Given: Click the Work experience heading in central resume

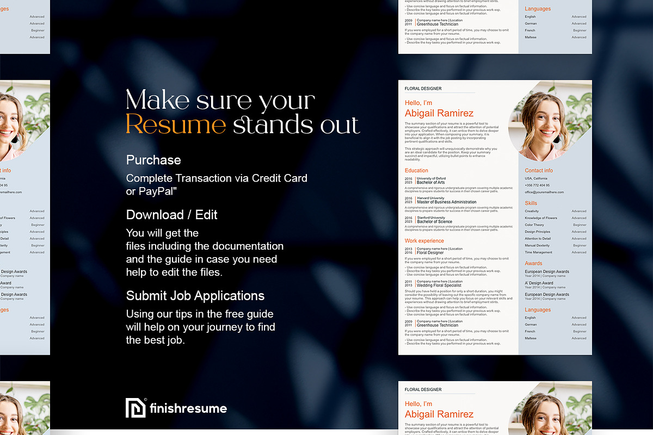Looking at the screenshot, I should [x=424, y=241].
